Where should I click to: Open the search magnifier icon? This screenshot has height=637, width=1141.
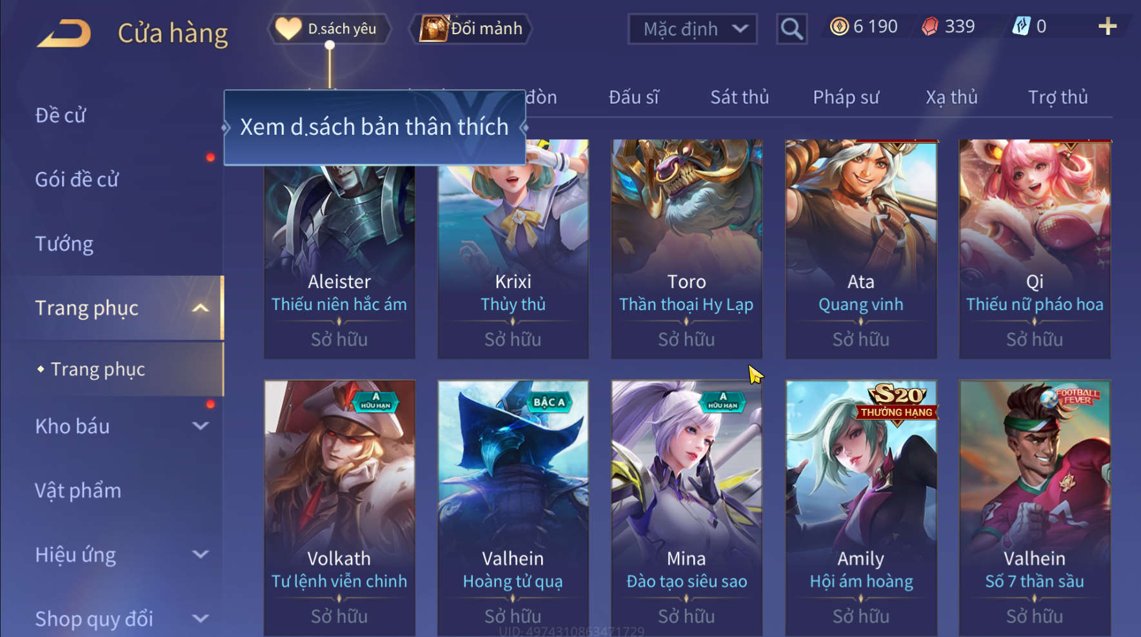click(791, 29)
